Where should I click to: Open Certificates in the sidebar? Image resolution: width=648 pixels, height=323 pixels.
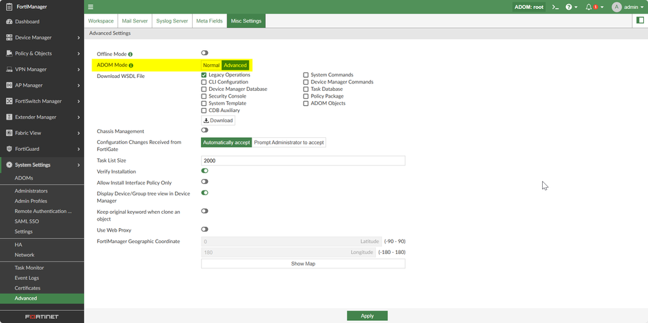(27, 288)
